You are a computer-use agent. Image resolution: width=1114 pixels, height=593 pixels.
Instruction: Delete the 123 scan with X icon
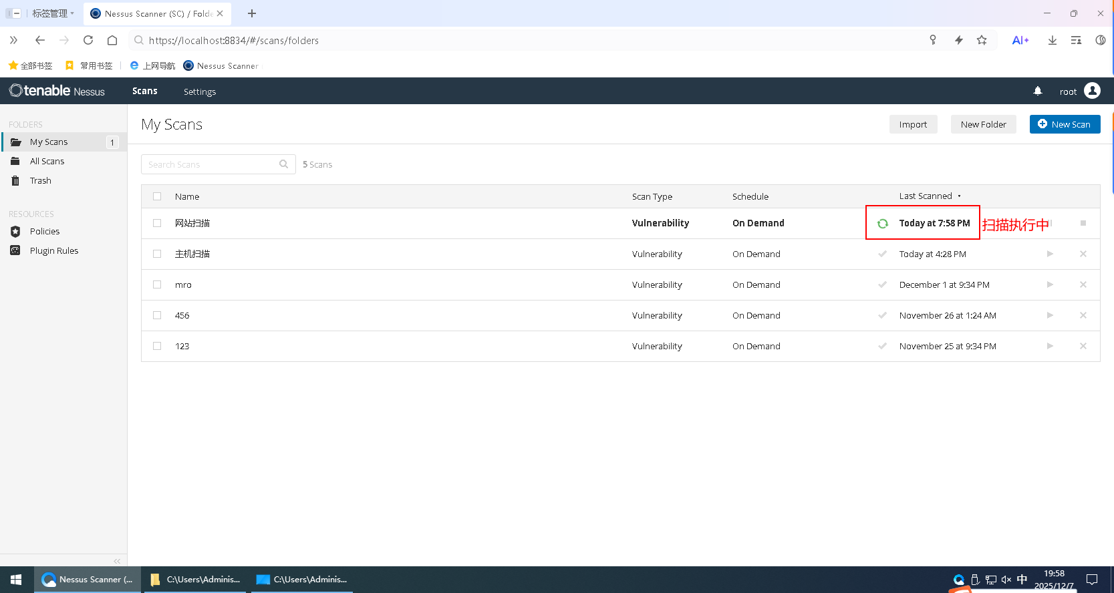click(x=1083, y=346)
